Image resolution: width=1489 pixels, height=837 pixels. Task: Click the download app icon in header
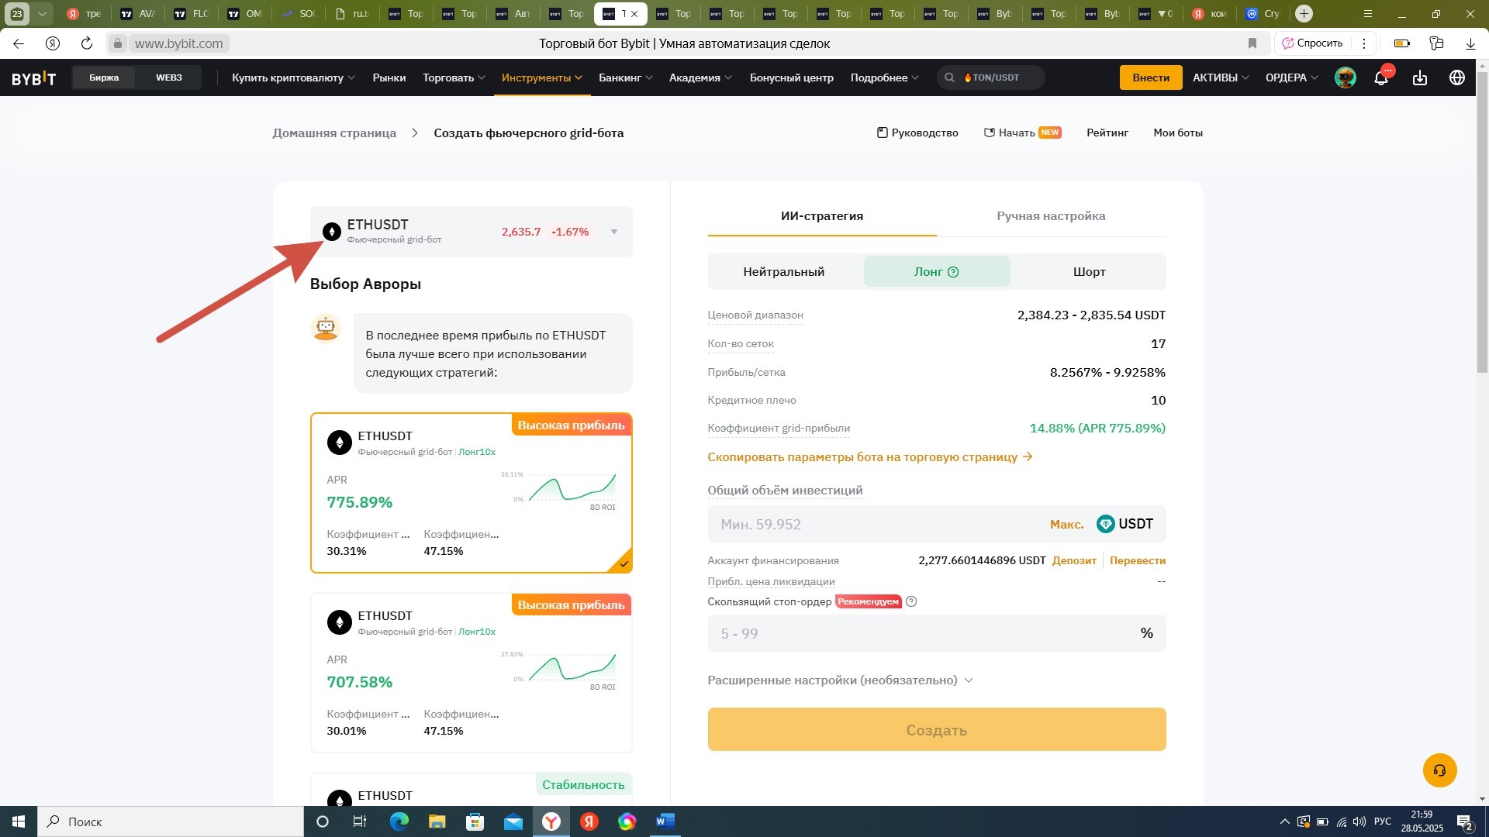pyautogui.click(x=1420, y=77)
